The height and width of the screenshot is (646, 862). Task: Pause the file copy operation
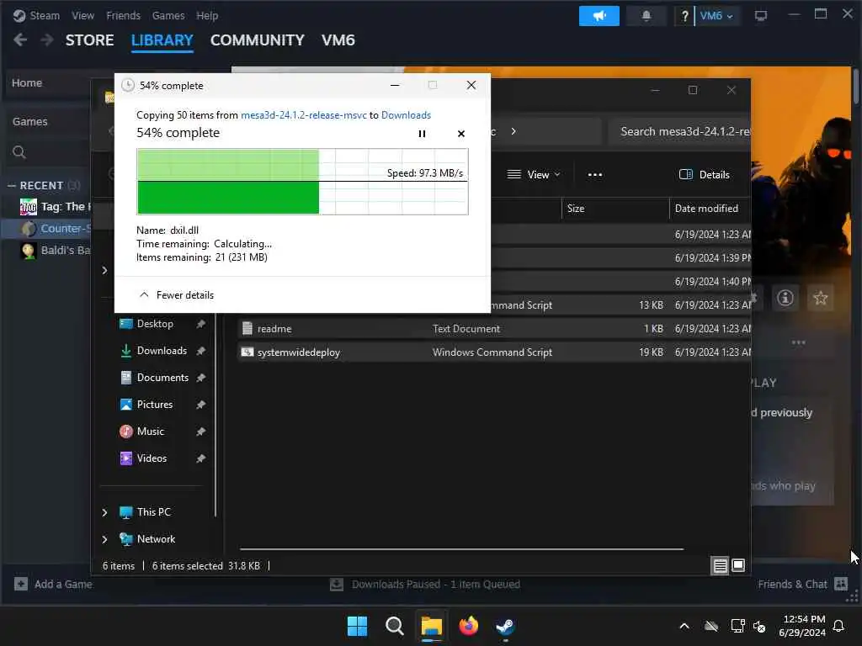coord(422,134)
